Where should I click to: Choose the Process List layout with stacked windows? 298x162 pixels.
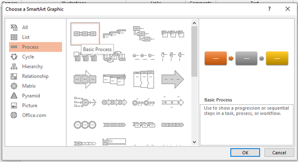(x=114, y=79)
